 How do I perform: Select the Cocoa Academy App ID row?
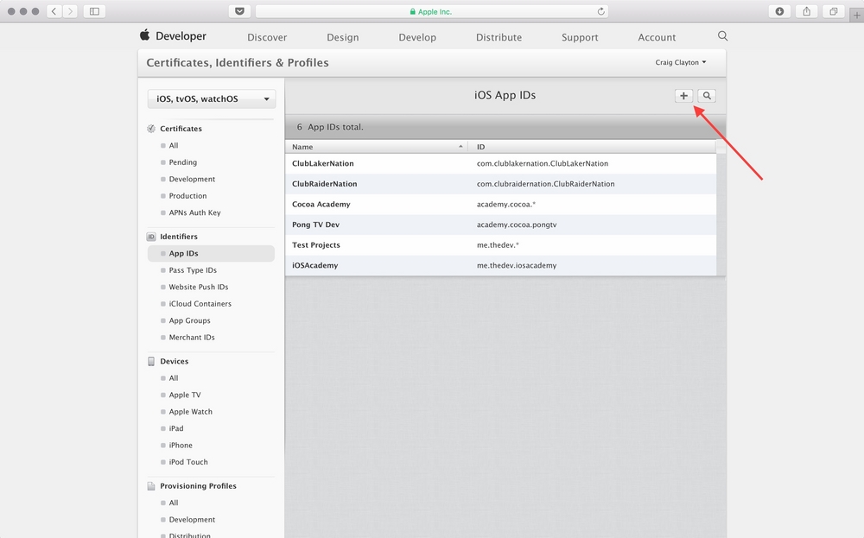(500, 205)
